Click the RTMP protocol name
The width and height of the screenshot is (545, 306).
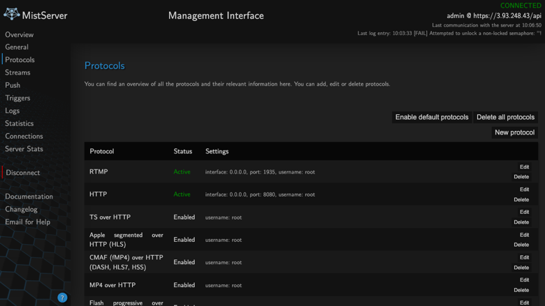coord(99,171)
